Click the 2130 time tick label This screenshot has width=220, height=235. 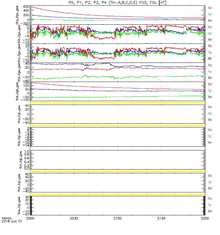click(x=161, y=218)
